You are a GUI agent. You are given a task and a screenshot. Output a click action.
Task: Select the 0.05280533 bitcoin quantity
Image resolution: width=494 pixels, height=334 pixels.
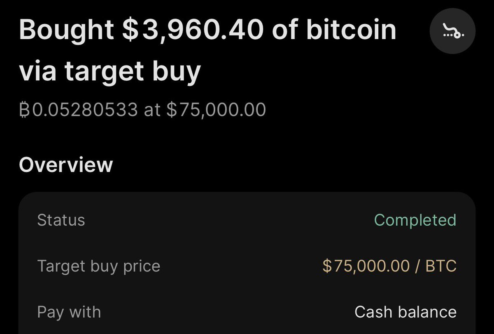[x=85, y=110]
